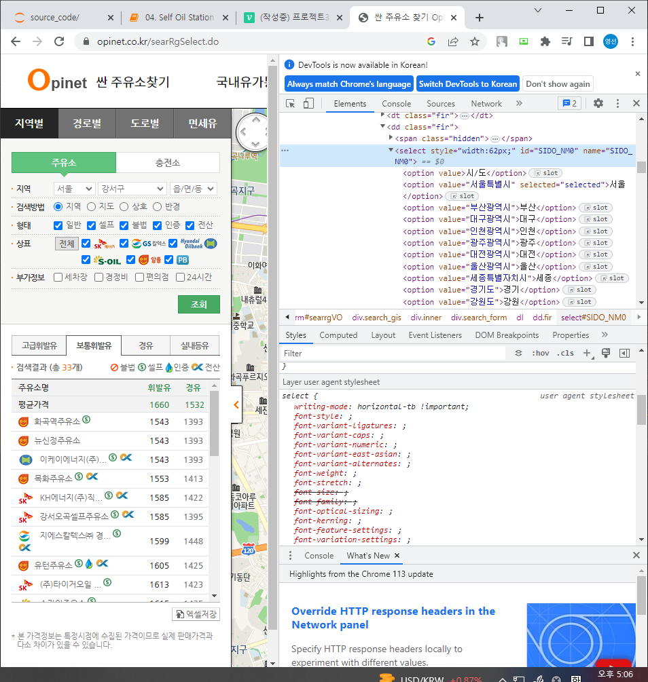Open the 읍/면/동 dropdown
Image resolution: width=648 pixels, height=682 pixels.
click(x=194, y=189)
